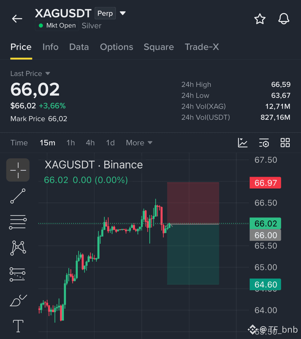
Task: Open chart indicators icon
Action: [x=243, y=143]
